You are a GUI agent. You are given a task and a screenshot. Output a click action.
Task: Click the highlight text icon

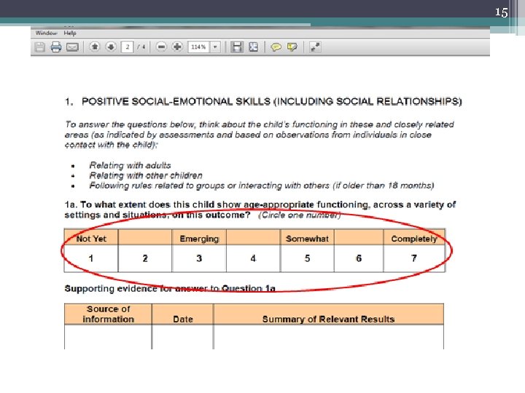(292, 47)
